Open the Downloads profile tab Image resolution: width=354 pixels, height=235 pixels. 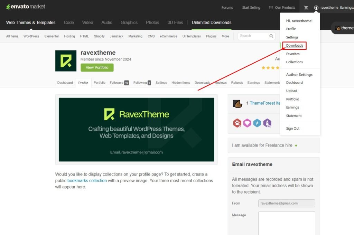tap(202, 83)
